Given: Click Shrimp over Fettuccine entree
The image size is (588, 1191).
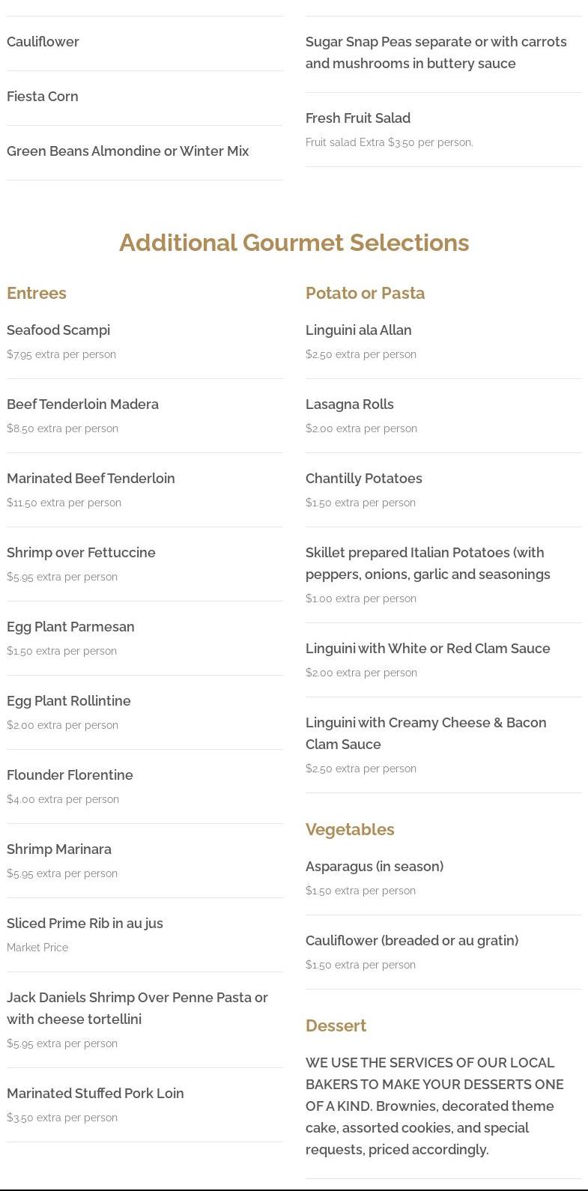Looking at the screenshot, I should coord(81,553).
